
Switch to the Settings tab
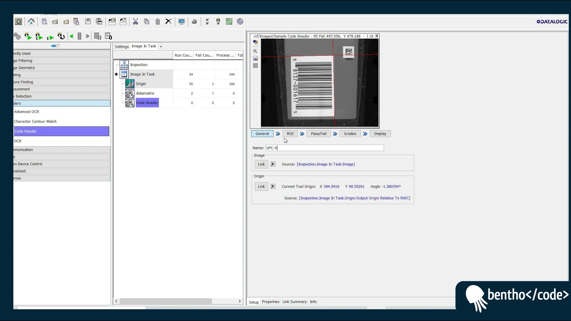pos(121,46)
